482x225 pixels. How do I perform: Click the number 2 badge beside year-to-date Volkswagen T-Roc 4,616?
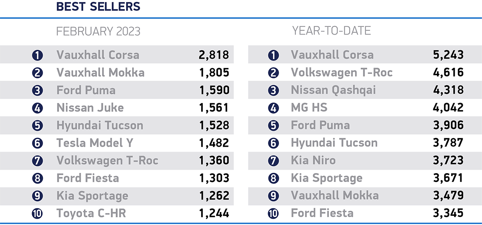274,73
